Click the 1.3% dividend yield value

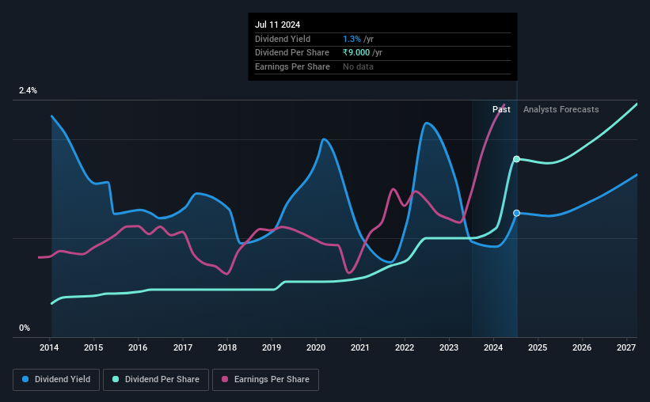[352, 39]
